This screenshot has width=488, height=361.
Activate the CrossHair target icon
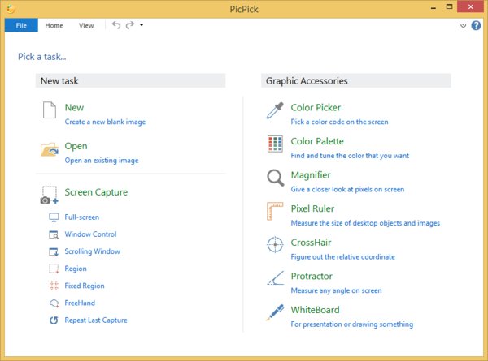pyautogui.click(x=276, y=246)
